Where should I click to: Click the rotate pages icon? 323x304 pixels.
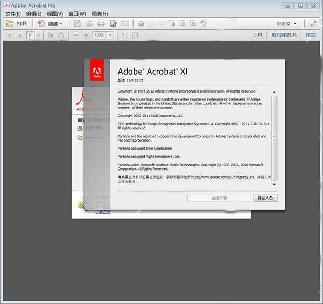coord(203,24)
